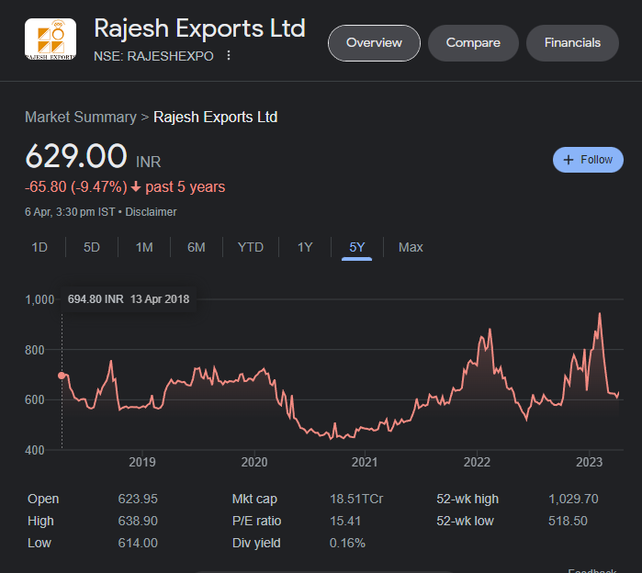Click the 694.80 INR chart tooltip
Screen dimensions: 642x573
tap(129, 299)
